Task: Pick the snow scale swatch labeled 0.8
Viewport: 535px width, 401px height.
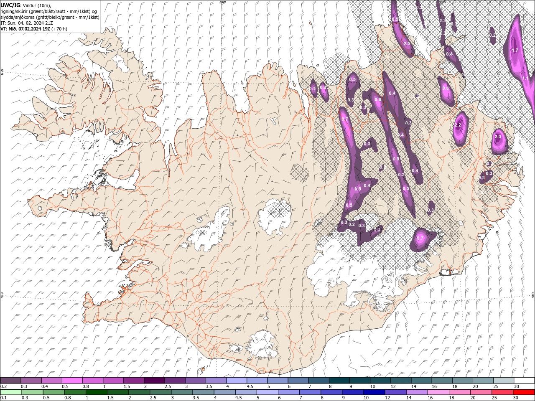Action: coord(93,381)
